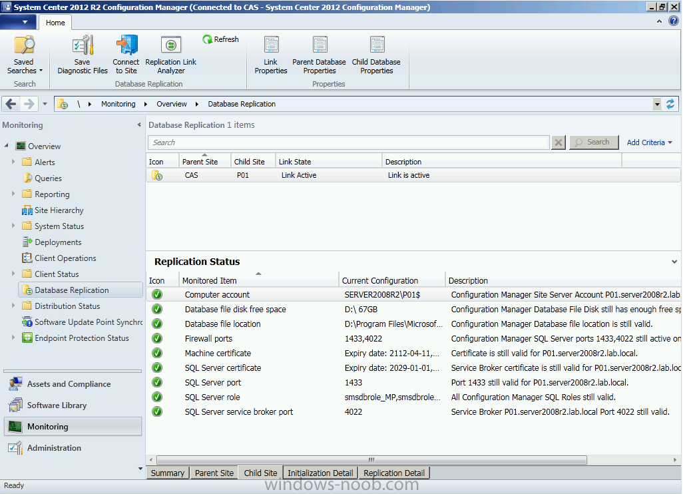
Task: Sort by the Current Configuration column
Action: click(392, 280)
